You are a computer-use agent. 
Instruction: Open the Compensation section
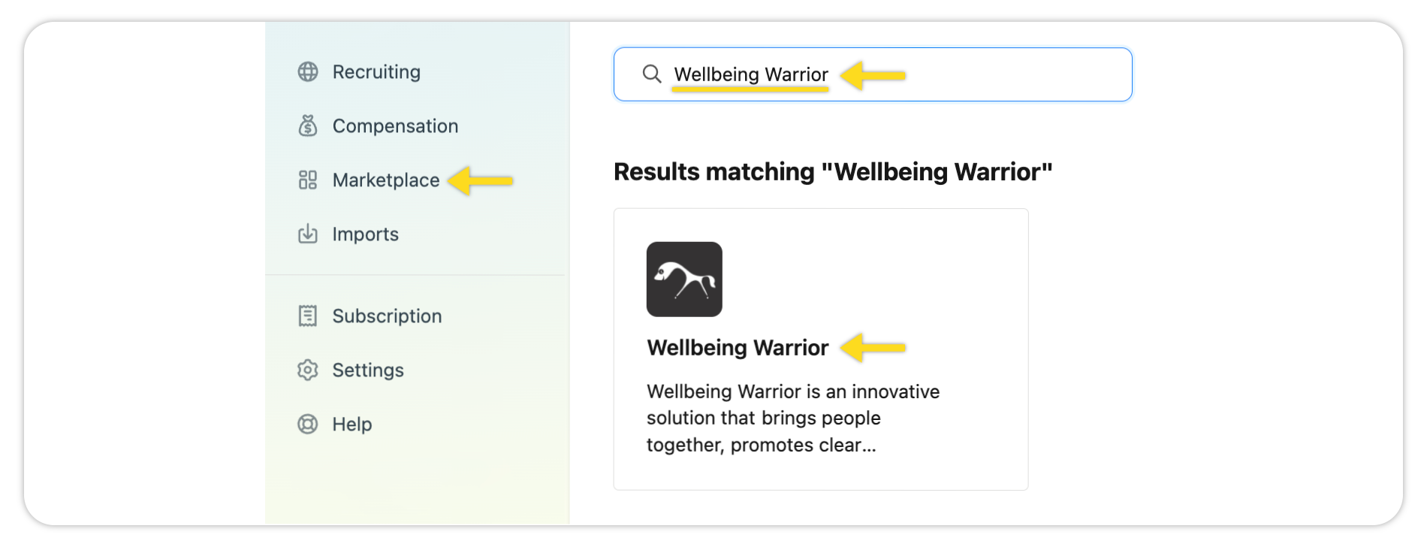coord(395,126)
